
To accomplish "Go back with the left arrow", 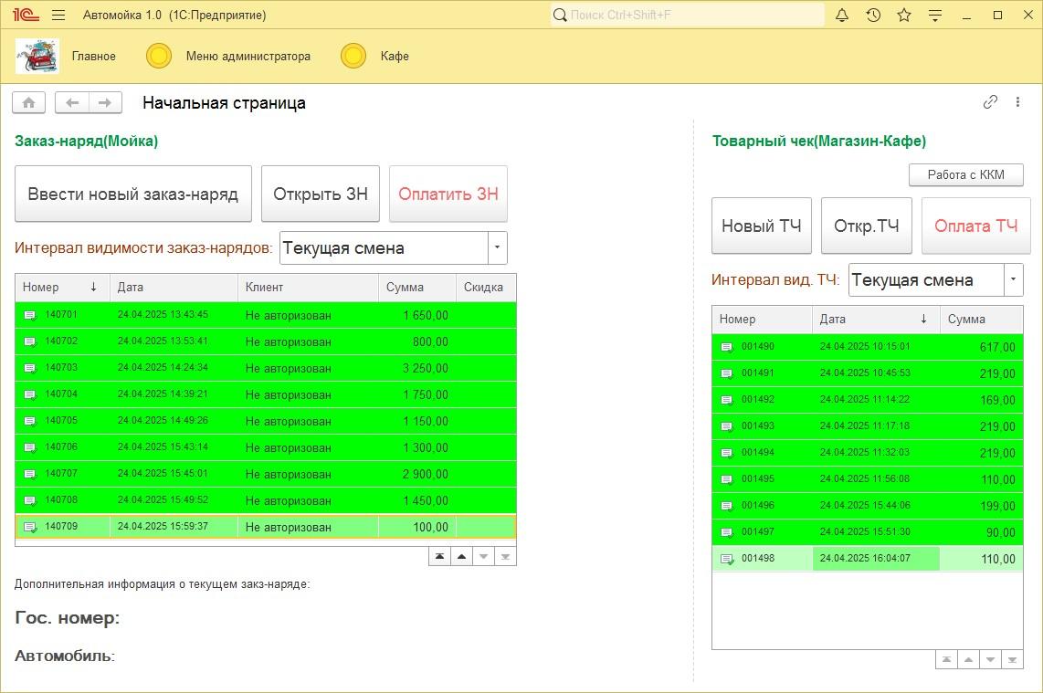I will tap(72, 103).
